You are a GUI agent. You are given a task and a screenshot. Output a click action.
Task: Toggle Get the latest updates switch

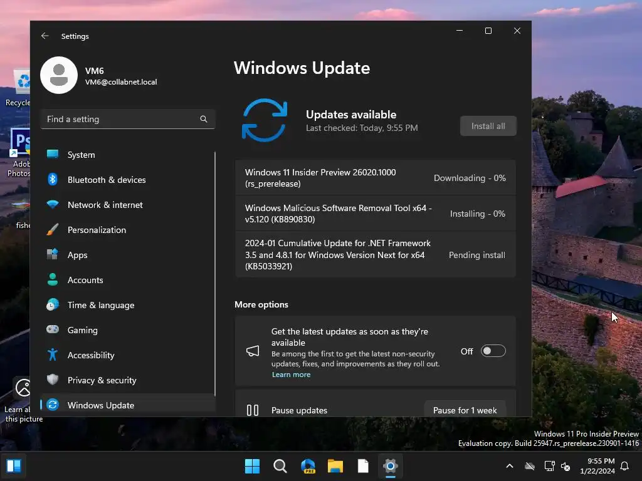(x=493, y=351)
